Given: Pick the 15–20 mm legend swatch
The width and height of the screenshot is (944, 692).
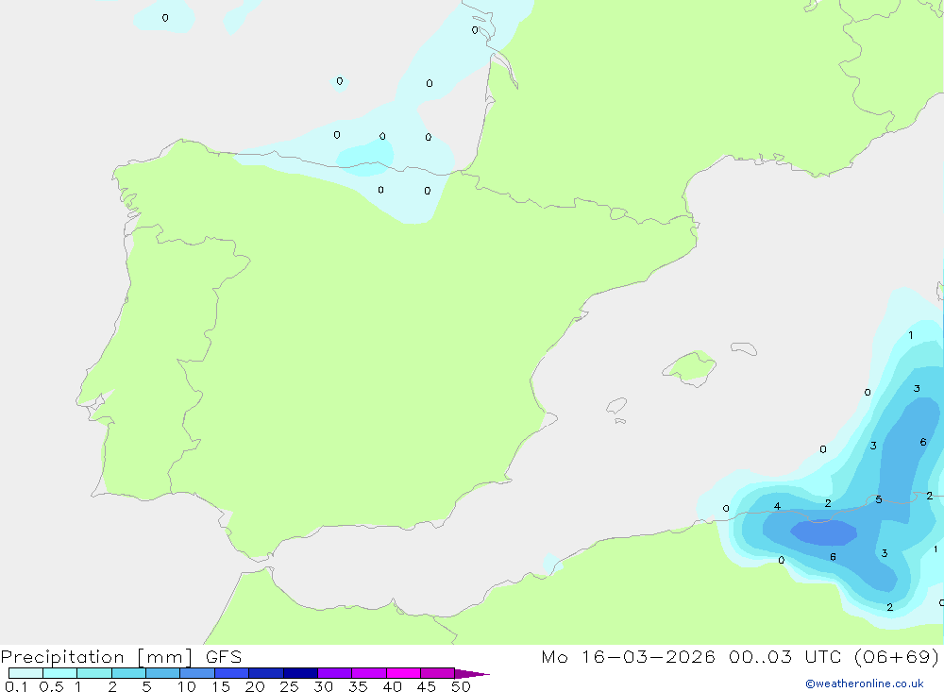Looking at the screenshot, I should [x=231, y=673].
